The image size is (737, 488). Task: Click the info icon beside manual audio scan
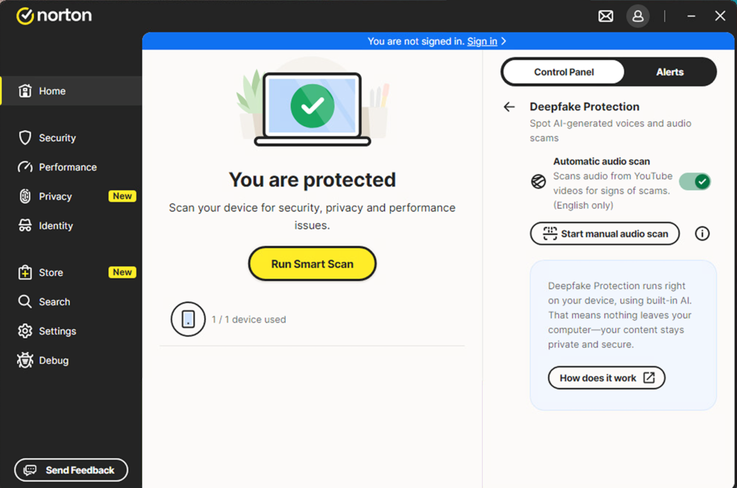(x=702, y=233)
